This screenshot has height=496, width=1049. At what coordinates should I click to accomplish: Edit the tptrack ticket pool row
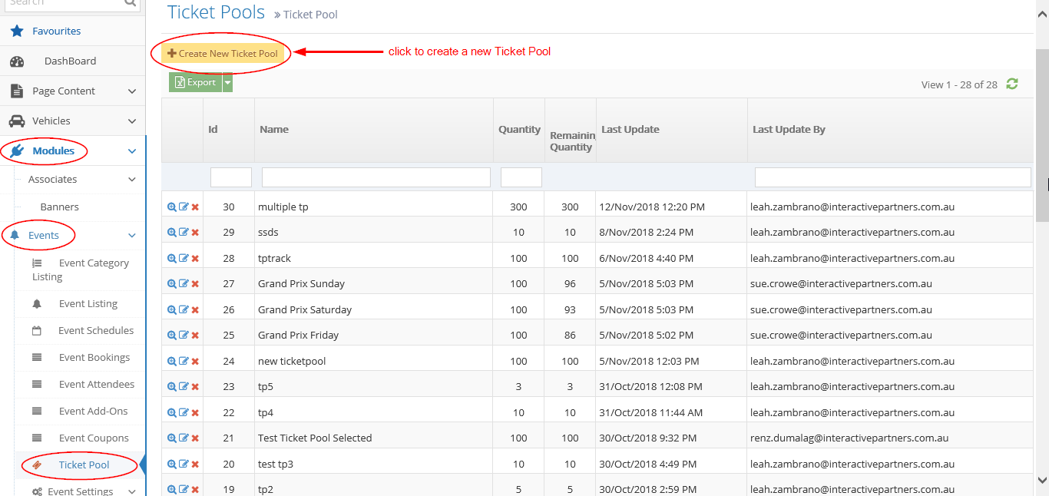pyautogui.click(x=184, y=259)
